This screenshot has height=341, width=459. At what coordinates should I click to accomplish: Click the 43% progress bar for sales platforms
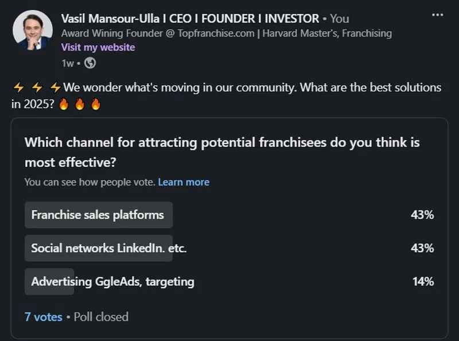coord(423,215)
